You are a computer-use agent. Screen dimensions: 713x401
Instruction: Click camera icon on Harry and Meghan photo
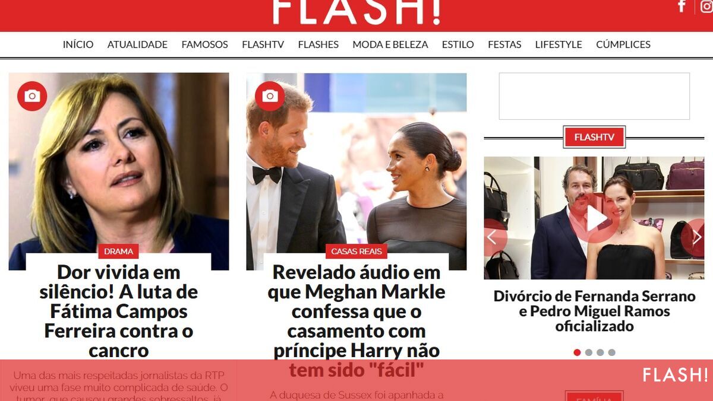(x=270, y=96)
